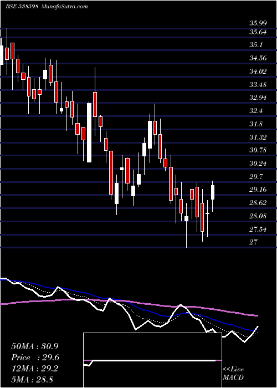Click the 12MA : 29.2 readout
Screen dimensions: 277x388
click(34, 369)
